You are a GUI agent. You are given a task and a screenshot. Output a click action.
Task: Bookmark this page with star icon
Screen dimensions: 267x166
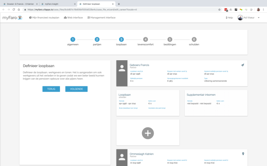pyautogui.click(x=219, y=10)
